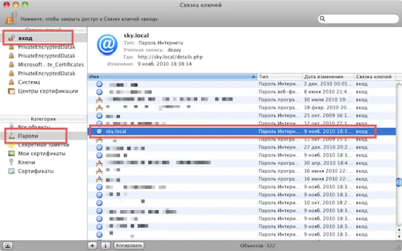Image resolution: width=402 pixels, height=251 pixels.
Task: Click the account name "deavy"
Action: [x=175, y=50]
